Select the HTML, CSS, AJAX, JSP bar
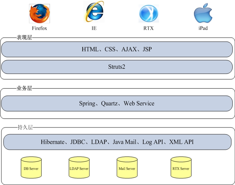235x185 pixels. (117, 50)
